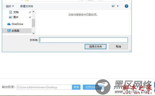Click the navigation pane scroll-down arrow
This screenshot has width=155, height=96.
pyautogui.click(x=33, y=33)
